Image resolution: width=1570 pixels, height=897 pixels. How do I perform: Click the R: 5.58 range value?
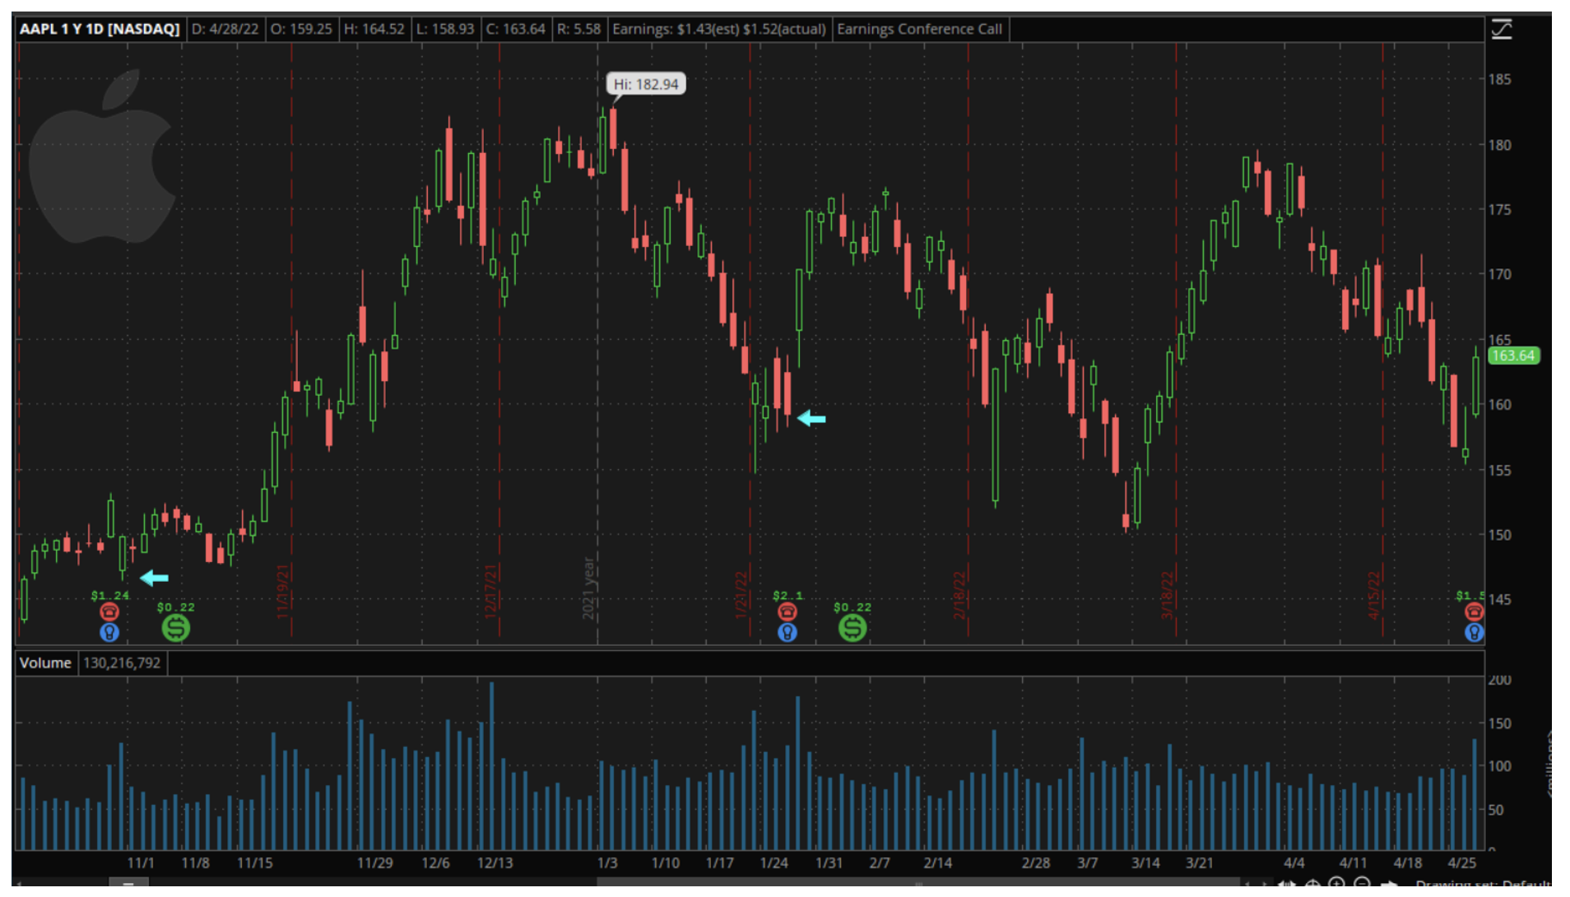click(x=579, y=29)
